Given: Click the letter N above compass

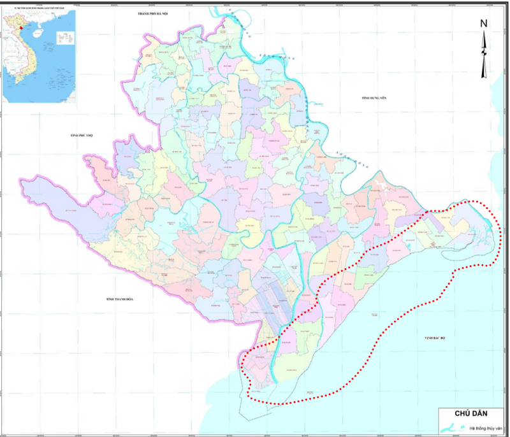Looking at the screenshot, I should (x=484, y=24).
